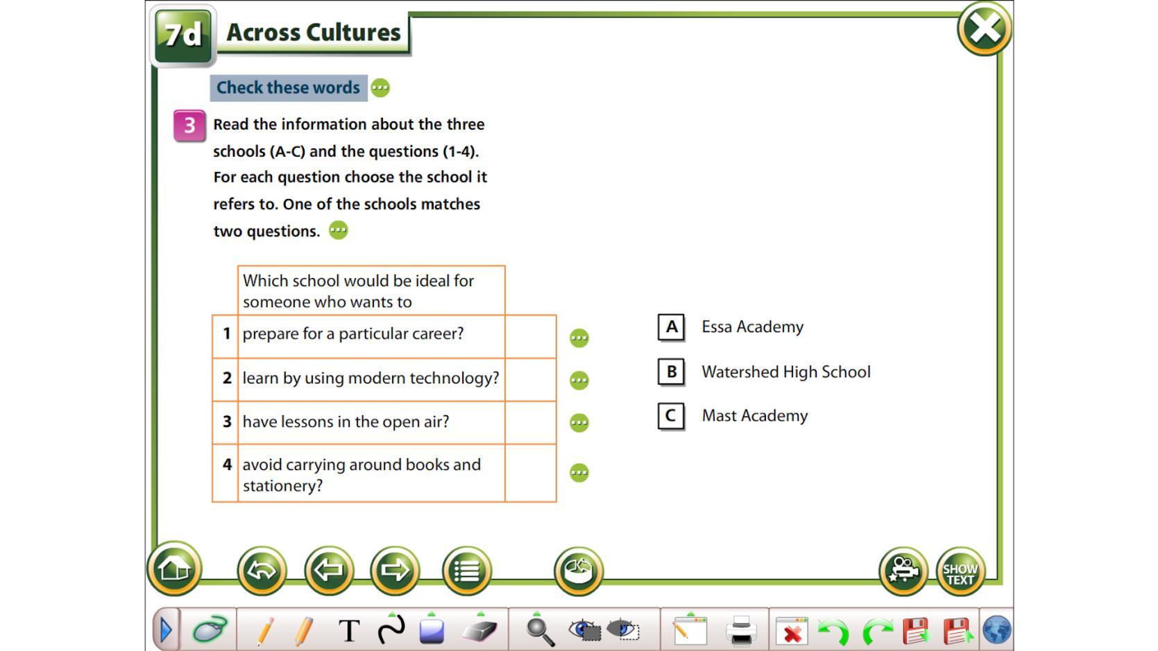Click the 'Across Cultures' title
This screenshot has width=1158, height=651.
314,33
